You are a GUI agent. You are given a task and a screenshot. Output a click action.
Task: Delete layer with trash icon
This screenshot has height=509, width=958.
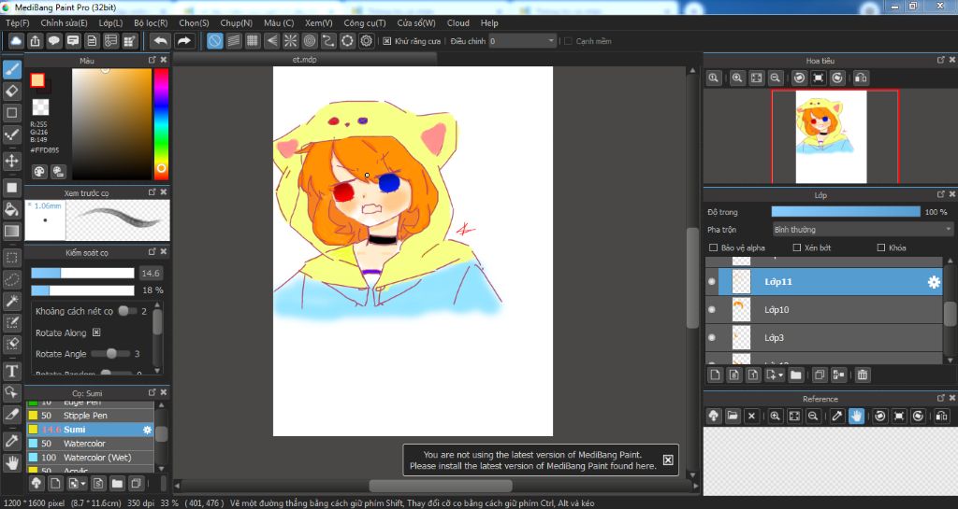[x=862, y=375]
